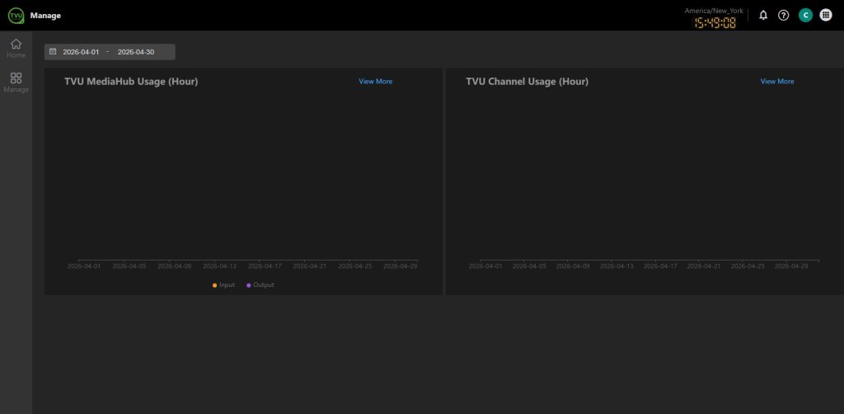Open View More for Channel Usage
The width and height of the screenshot is (844, 414).
[777, 82]
